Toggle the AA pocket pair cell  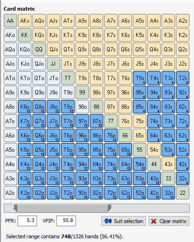pos(10,21)
